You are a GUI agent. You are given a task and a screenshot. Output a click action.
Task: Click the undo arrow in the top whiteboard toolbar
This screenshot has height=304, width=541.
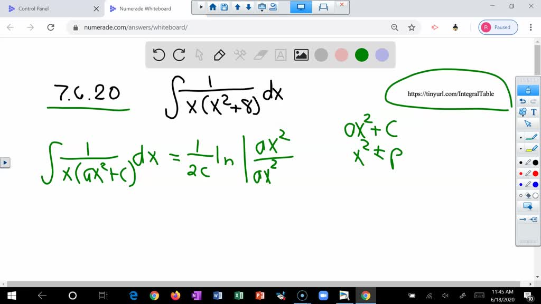tap(159, 54)
